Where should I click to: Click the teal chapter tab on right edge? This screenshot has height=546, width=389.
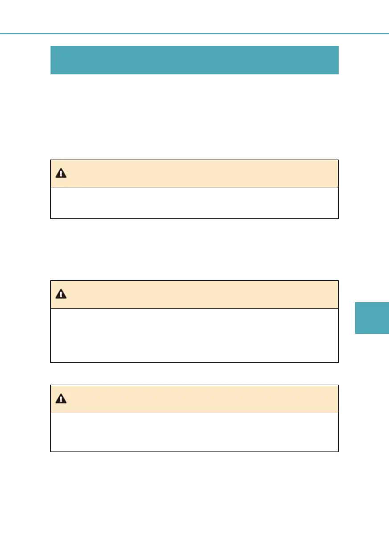pyautogui.click(x=372, y=318)
